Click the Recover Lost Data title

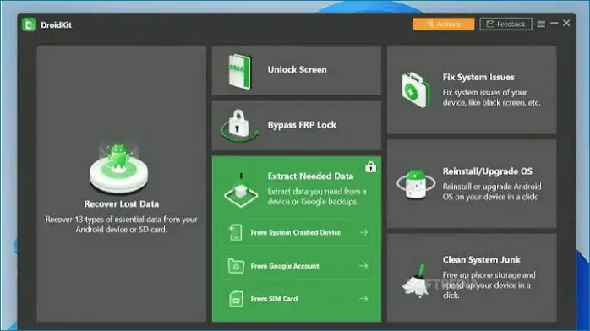121,204
